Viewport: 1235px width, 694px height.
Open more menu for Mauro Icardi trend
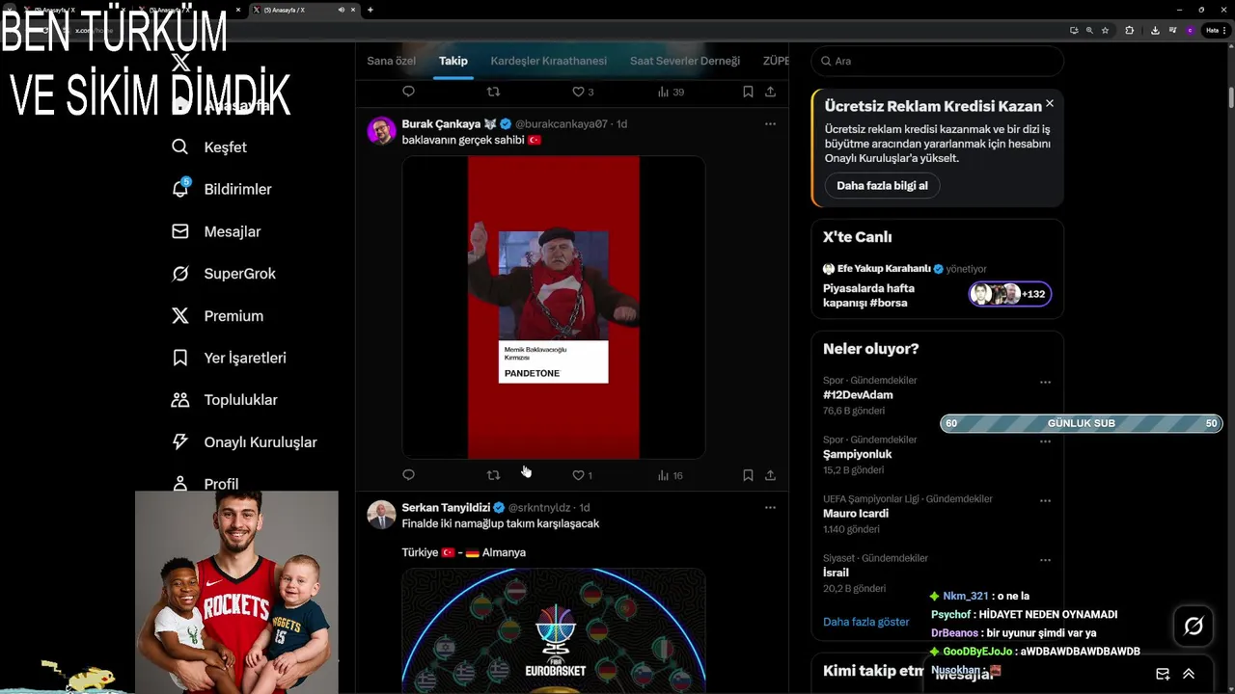tap(1045, 501)
